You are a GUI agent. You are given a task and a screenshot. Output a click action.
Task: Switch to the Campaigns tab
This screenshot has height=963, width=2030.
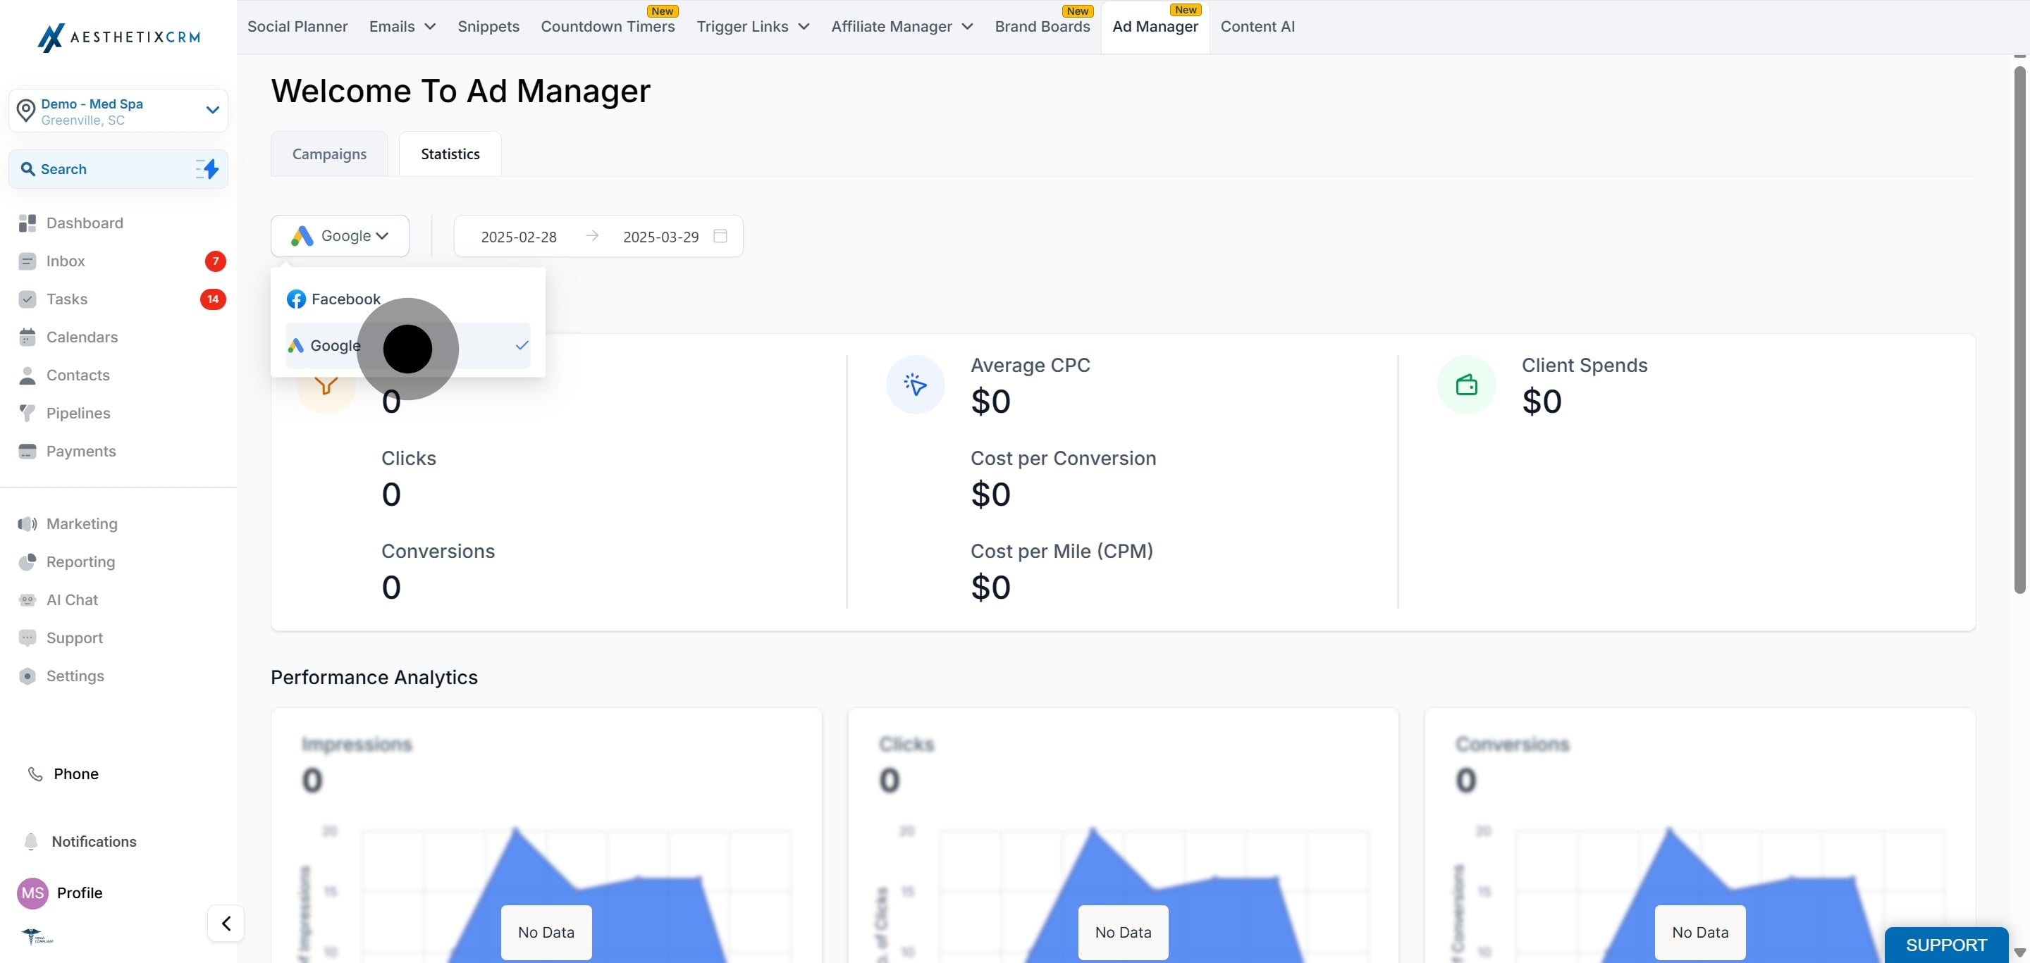pyautogui.click(x=329, y=154)
